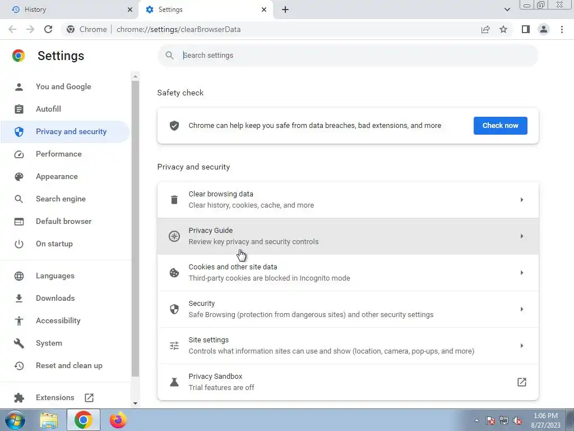This screenshot has height=431, width=574.
Task: Open the Downloads settings label
Action: 55,299
